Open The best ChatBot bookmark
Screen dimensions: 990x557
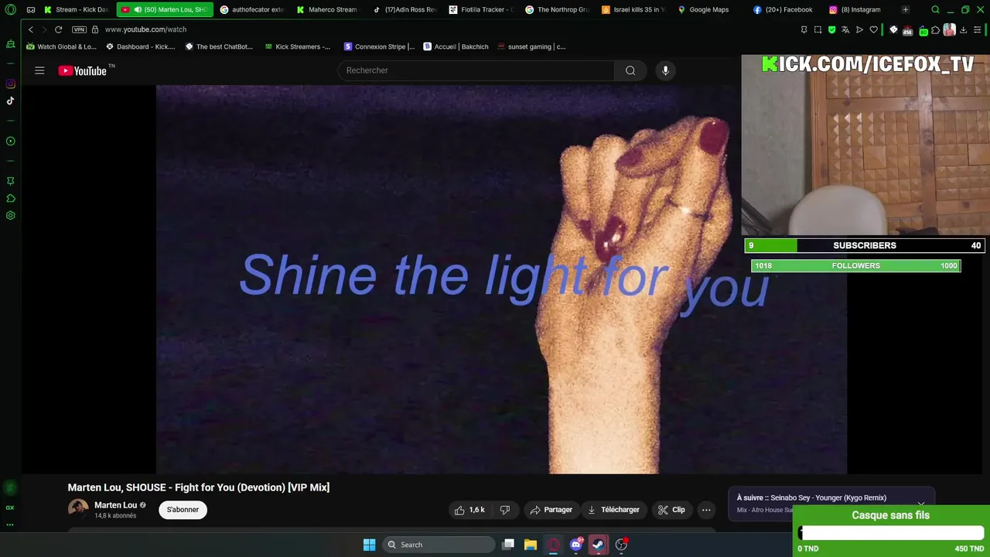pos(219,46)
